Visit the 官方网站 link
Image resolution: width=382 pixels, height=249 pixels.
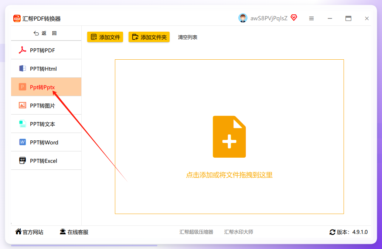click(29, 232)
